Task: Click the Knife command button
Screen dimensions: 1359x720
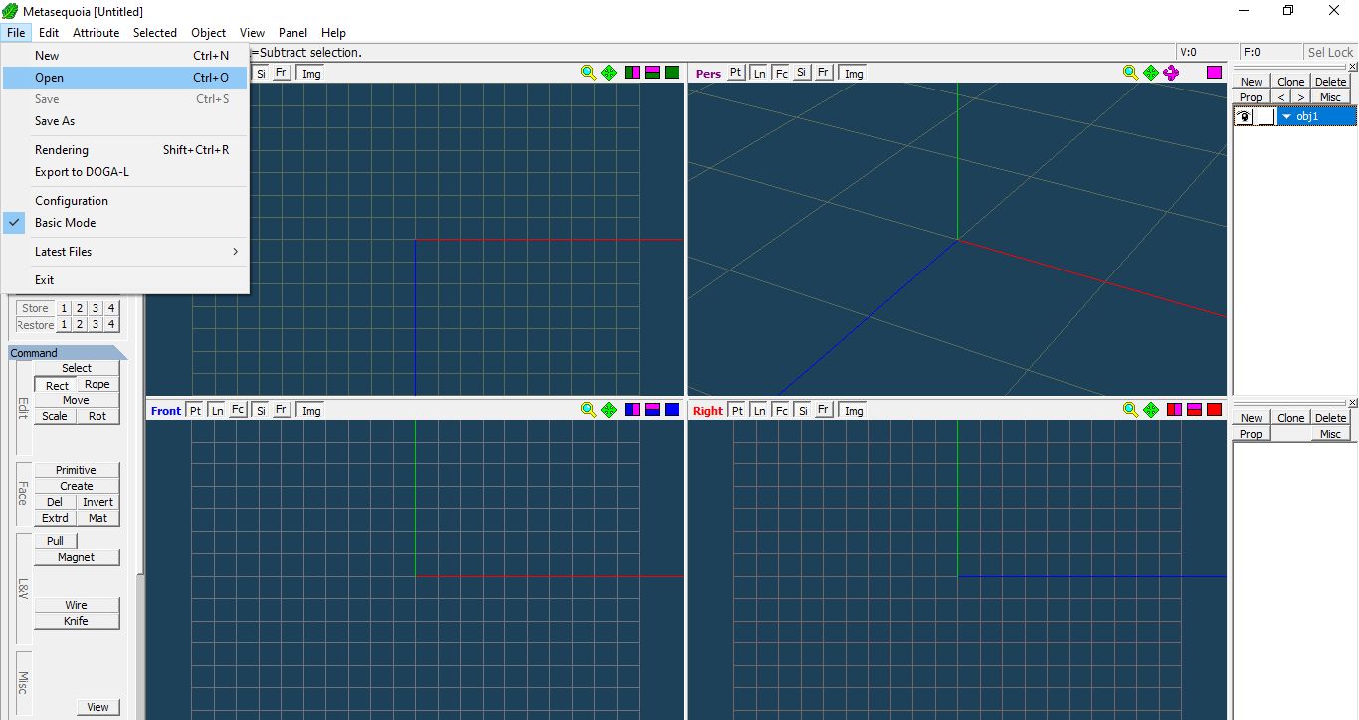Action: click(x=77, y=621)
